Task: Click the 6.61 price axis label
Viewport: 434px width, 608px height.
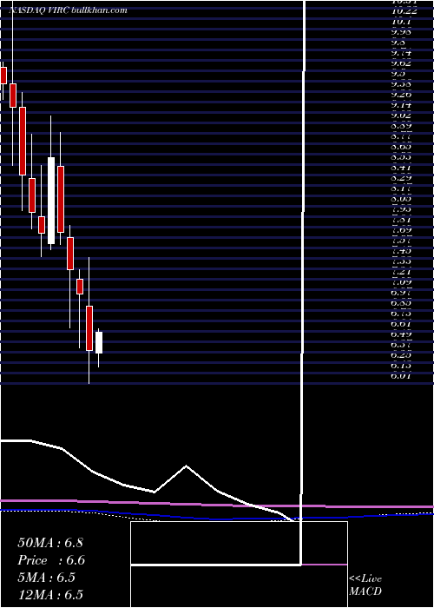Action: pyautogui.click(x=401, y=323)
